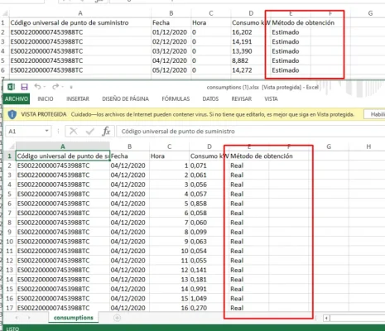This screenshot has width=385, height=331.
Task: Click the Insert Function fx icon
Action: (x=106, y=132)
